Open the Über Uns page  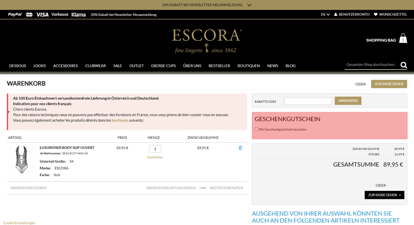coord(192,65)
